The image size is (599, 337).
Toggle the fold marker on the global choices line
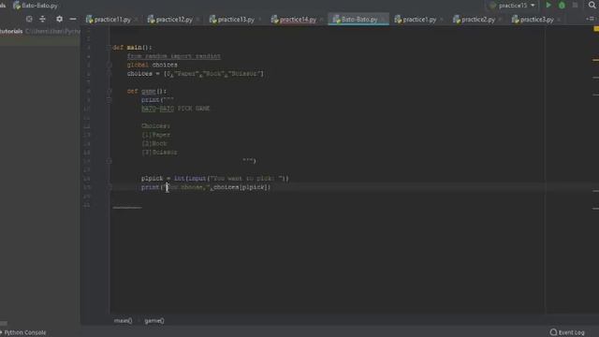[110, 65]
